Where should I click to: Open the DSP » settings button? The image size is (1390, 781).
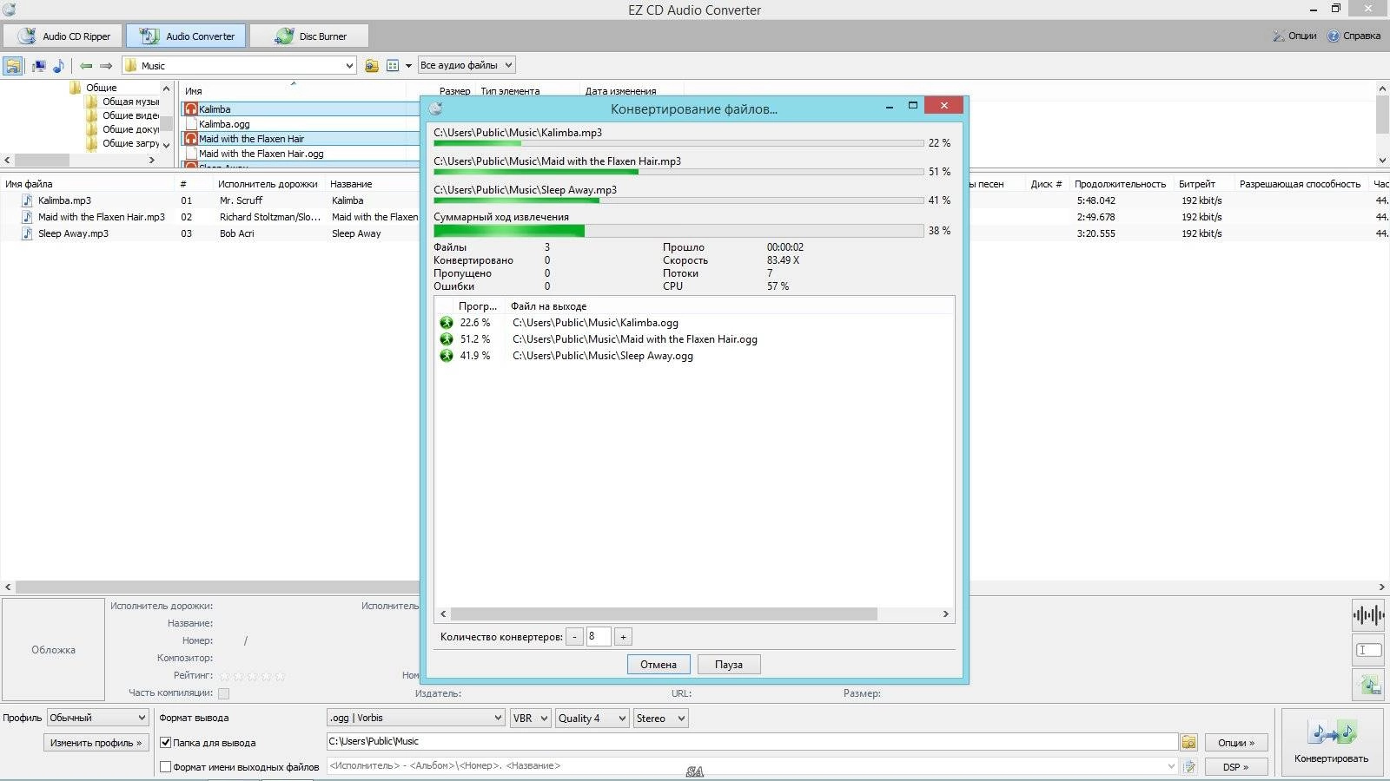[1236, 767]
